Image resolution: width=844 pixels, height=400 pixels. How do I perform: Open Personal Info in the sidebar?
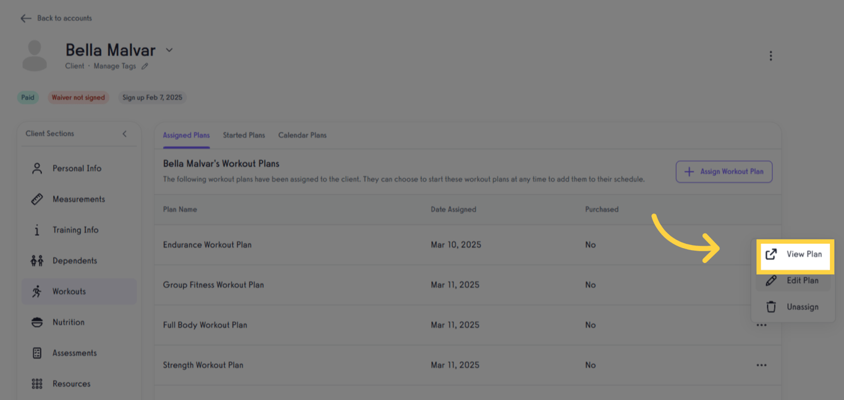(x=77, y=169)
